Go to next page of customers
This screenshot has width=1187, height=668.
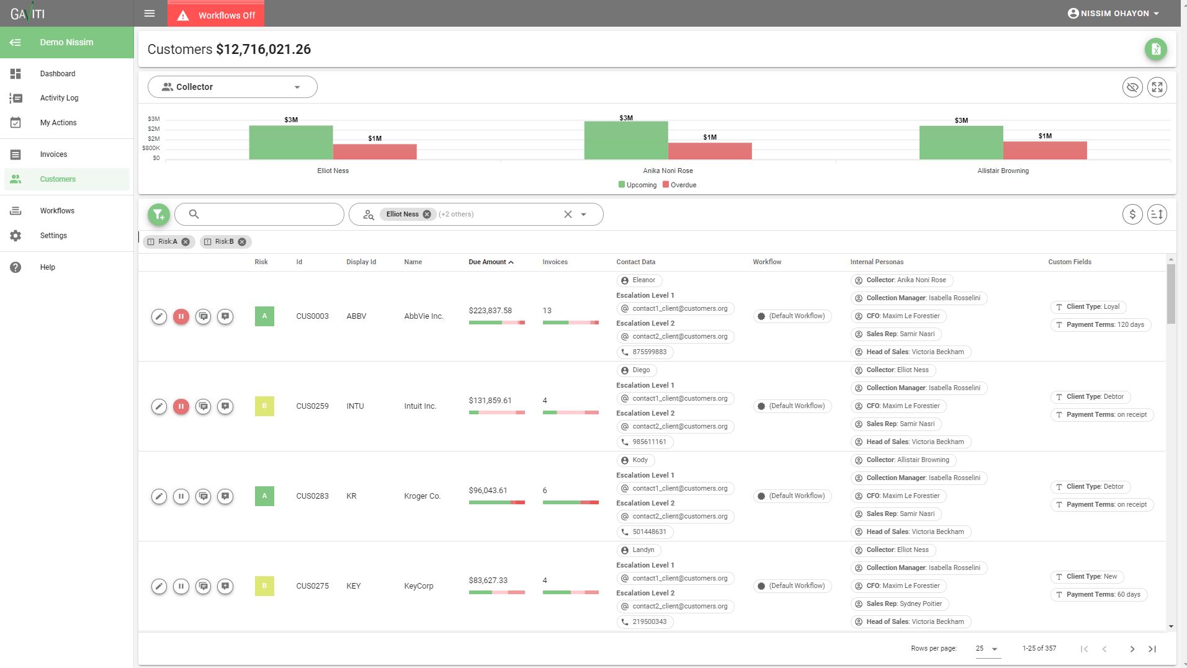click(1132, 649)
